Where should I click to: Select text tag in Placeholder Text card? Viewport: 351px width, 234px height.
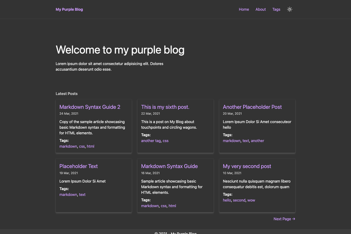pos(82,194)
